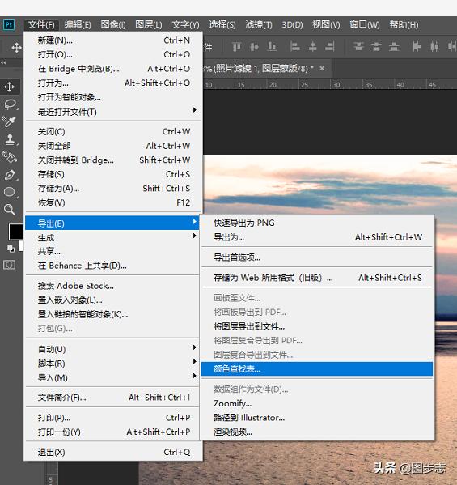Choose 颜色查找表... from the export submenu
This screenshot has width=457, height=485.
click(x=317, y=368)
